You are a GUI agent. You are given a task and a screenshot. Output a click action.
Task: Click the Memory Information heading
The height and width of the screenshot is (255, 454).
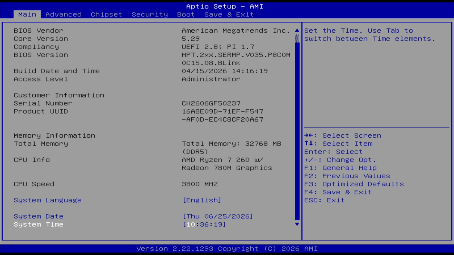(x=54, y=135)
